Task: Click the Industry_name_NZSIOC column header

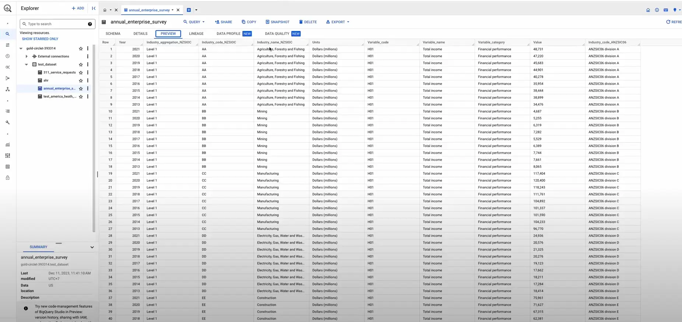Action: 275,42
